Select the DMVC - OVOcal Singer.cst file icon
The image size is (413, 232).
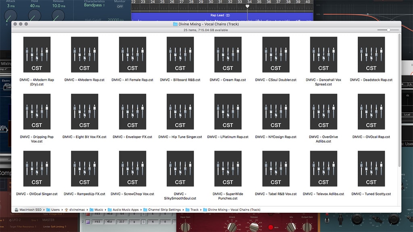(x=37, y=169)
